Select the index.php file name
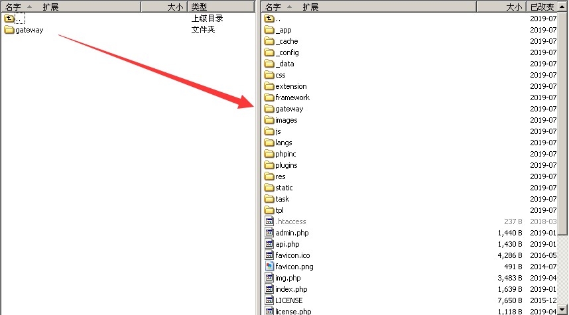 [x=291, y=289]
